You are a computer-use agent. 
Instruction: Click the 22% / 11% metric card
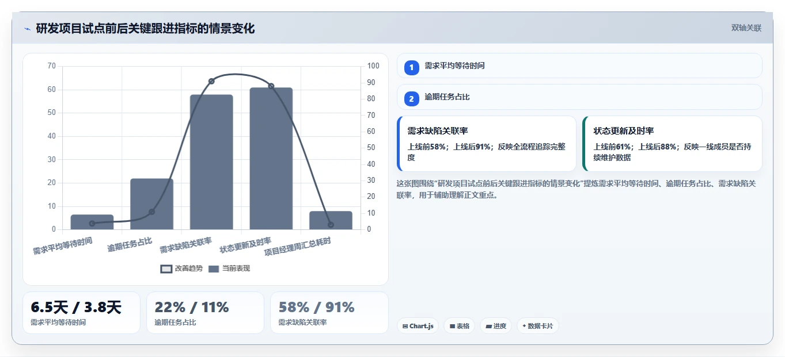pos(205,313)
